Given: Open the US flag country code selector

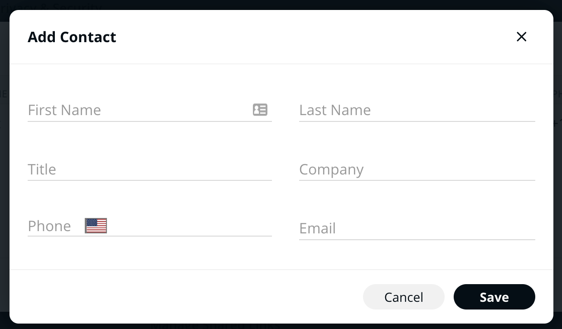Looking at the screenshot, I should click(x=96, y=226).
